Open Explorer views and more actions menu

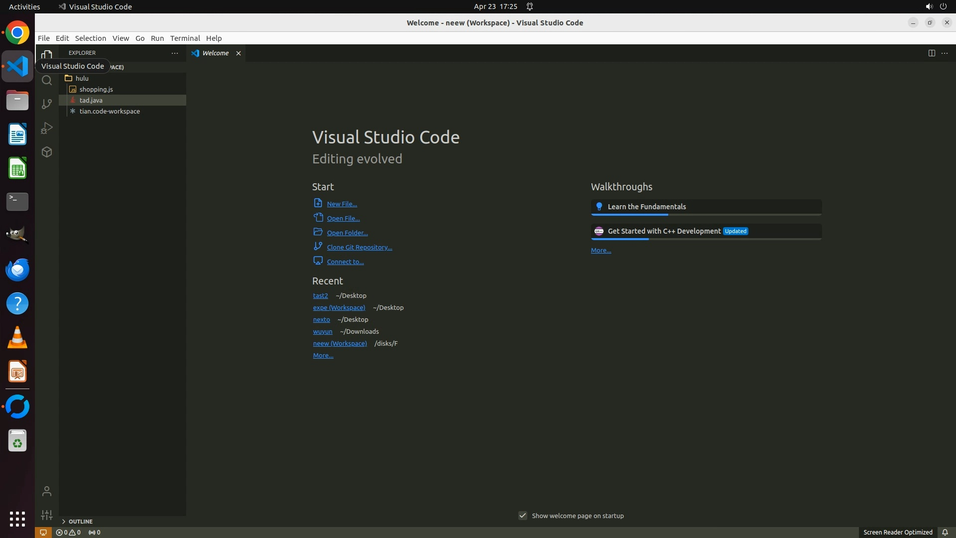tap(175, 53)
